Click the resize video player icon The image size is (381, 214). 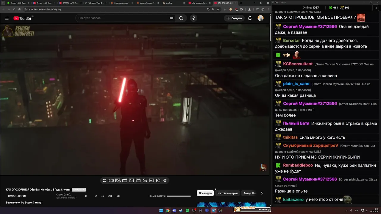coord(131,180)
